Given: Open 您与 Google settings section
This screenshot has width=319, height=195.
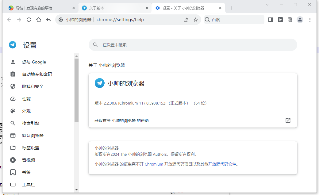Looking at the screenshot, I should [x=34, y=62].
